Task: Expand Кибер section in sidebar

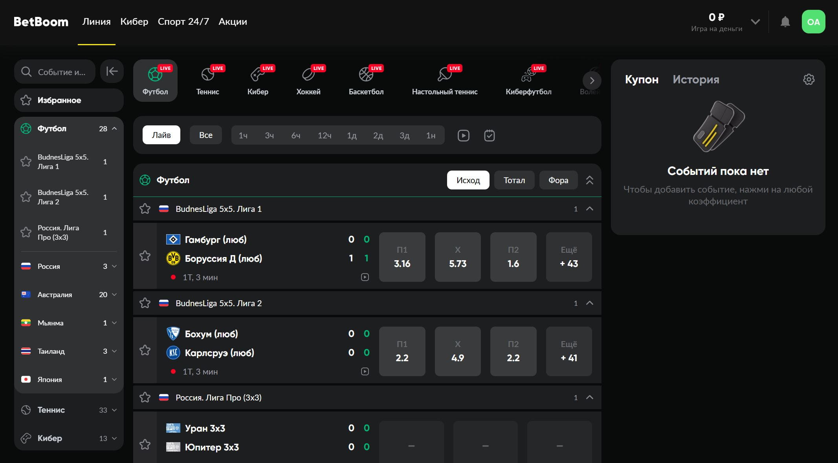Action: pyautogui.click(x=114, y=438)
